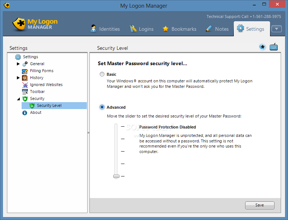Viewport: 288px width, 220px height.
Task: Click the About info icon
Action: pos(25,113)
